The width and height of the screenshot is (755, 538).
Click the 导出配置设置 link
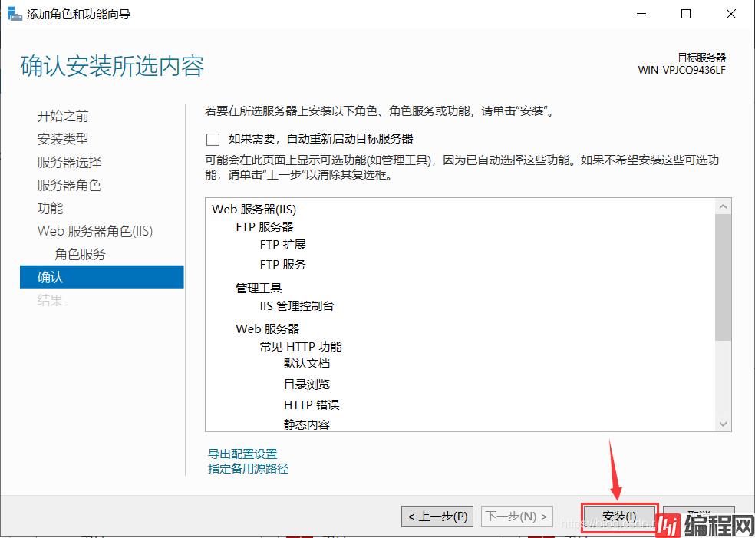[242, 454]
